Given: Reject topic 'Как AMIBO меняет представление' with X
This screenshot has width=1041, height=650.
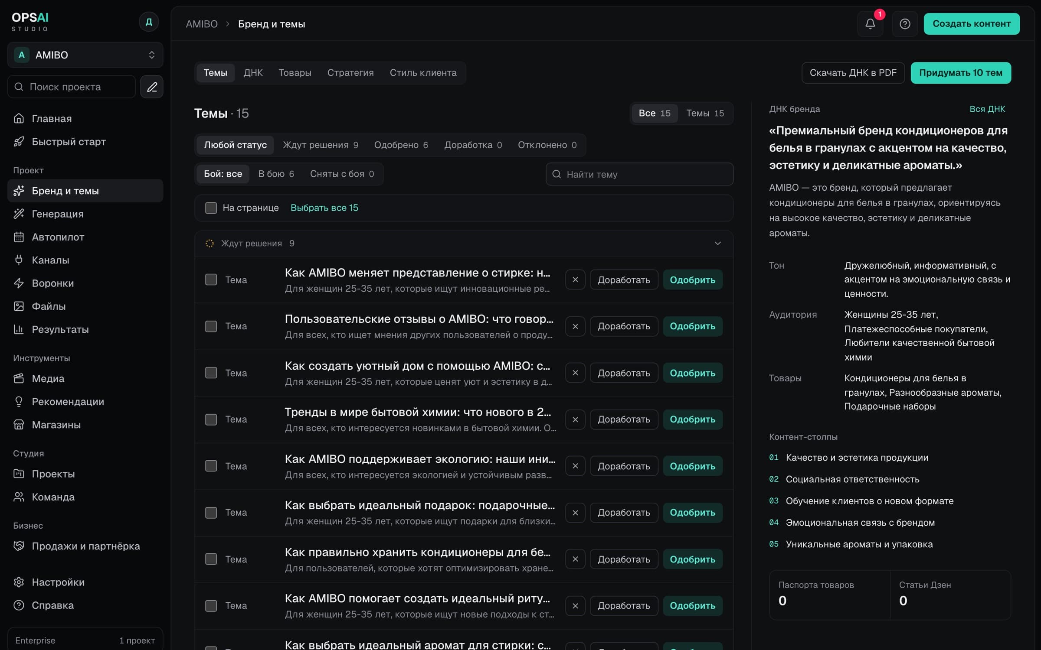Looking at the screenshot, I should click(575, 280).
